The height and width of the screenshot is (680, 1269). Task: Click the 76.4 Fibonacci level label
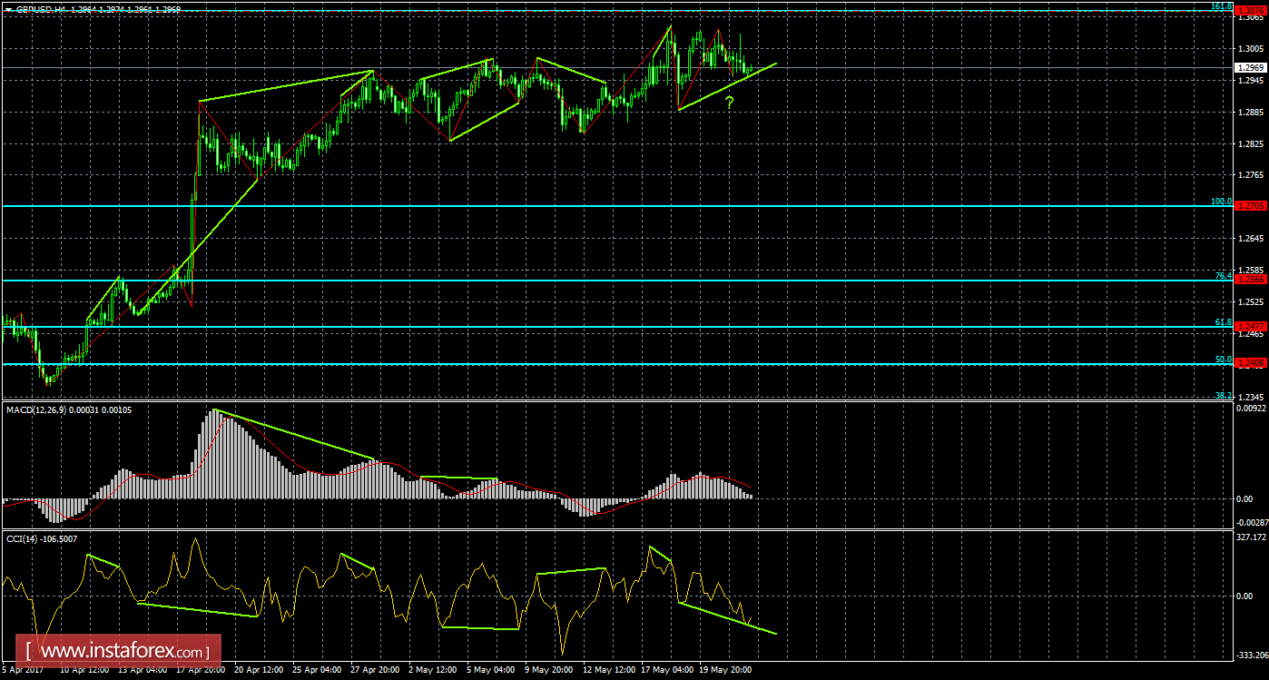[x=1223, y=275]
